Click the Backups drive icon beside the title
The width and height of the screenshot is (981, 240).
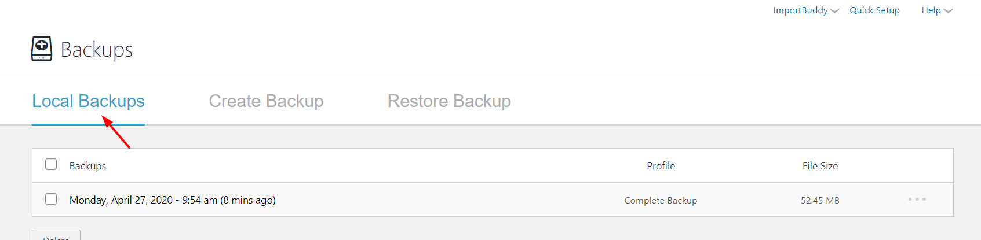coord(42,49)
